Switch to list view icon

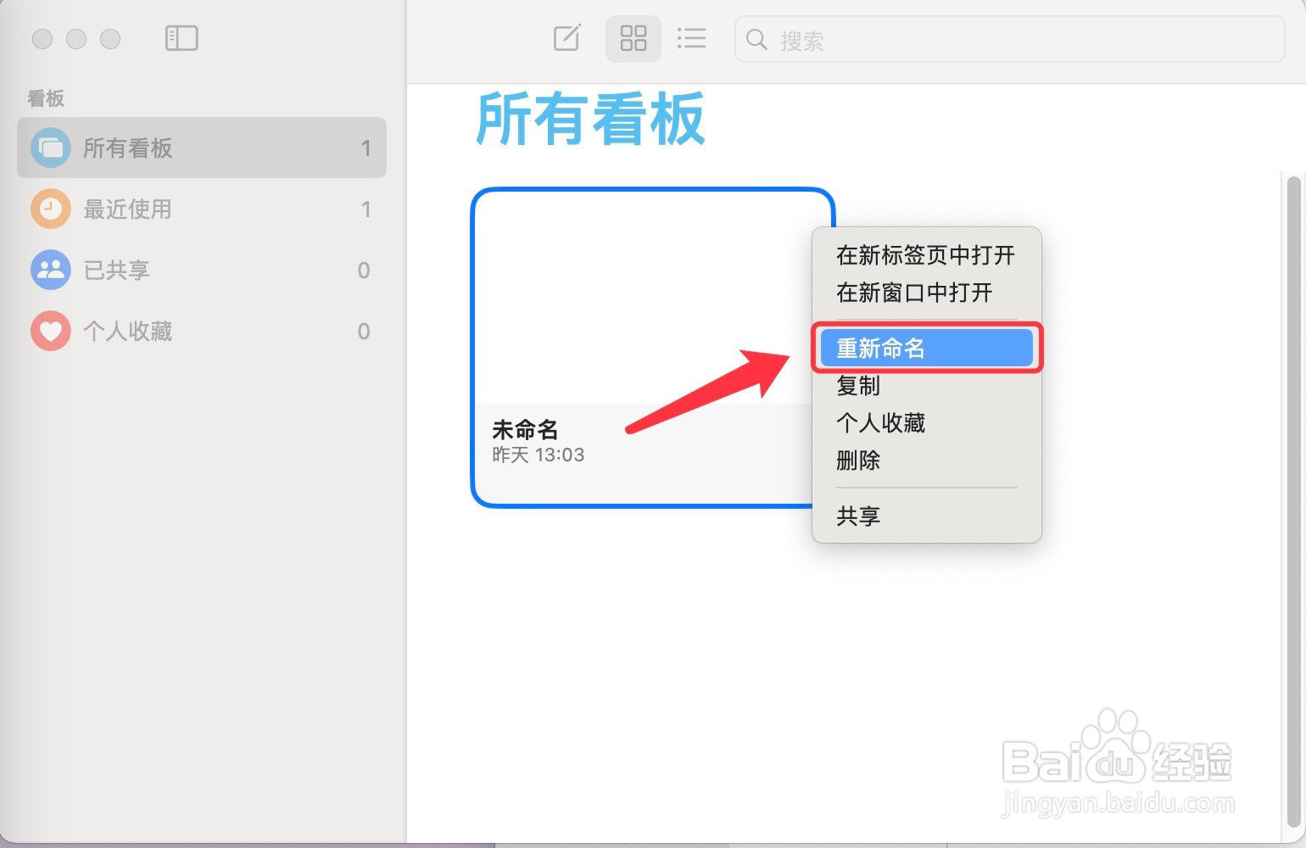click(x=692, y=38)
